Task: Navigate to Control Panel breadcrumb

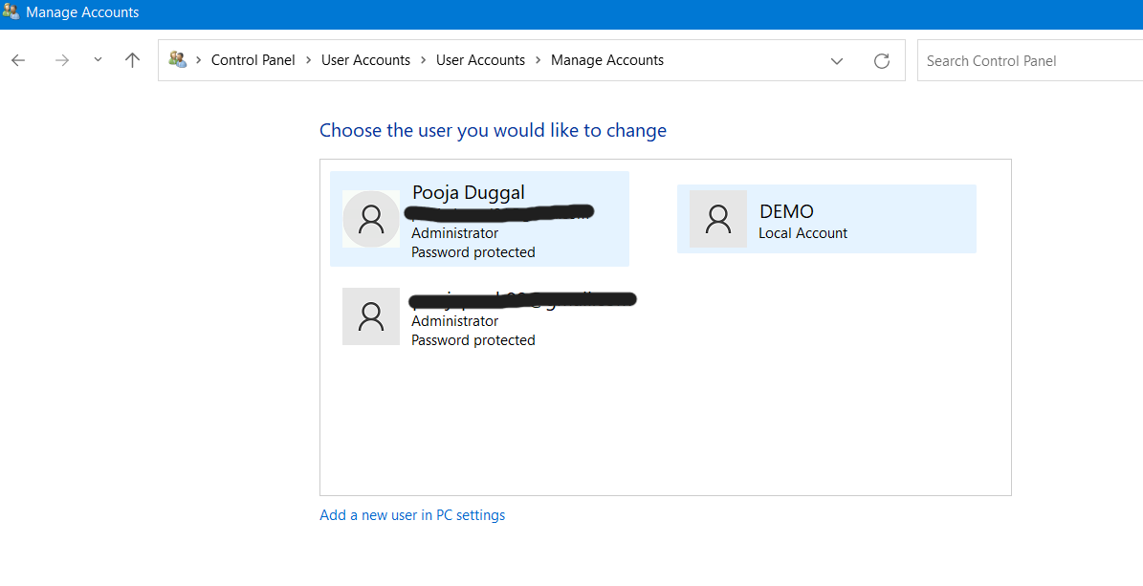Action: tap(253, 60)
